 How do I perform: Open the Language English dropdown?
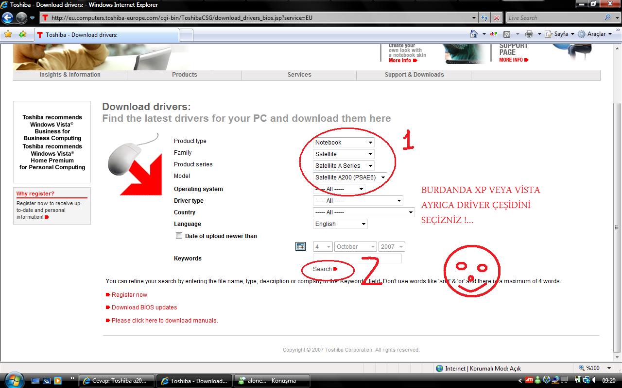(340, 224)
